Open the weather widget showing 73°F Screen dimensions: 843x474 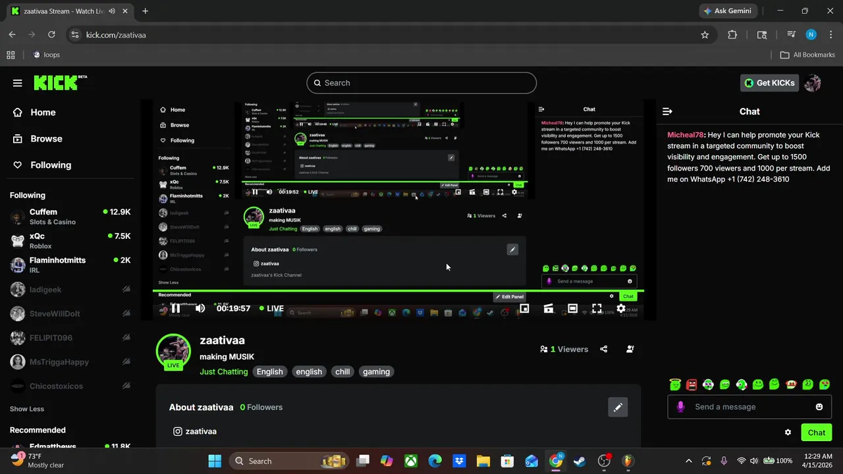point(38,460)
